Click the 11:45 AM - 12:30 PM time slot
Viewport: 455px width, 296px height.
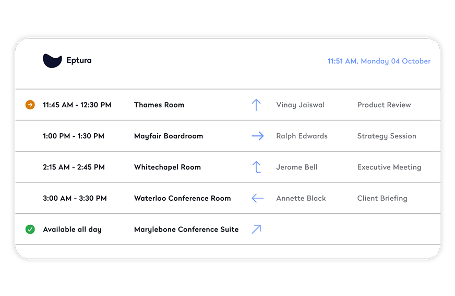coord(77,105)
